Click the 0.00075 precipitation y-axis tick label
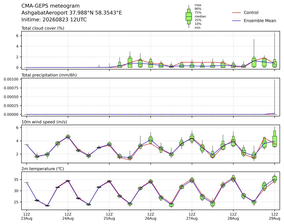 tap(11, 88)
